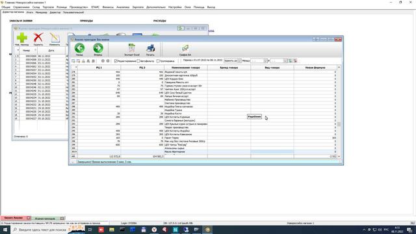Open Yandex browser from taskbar
Image resolution: width=416 pixels, height=234 pixels.
pyautogui.click(x=154, y=229)
